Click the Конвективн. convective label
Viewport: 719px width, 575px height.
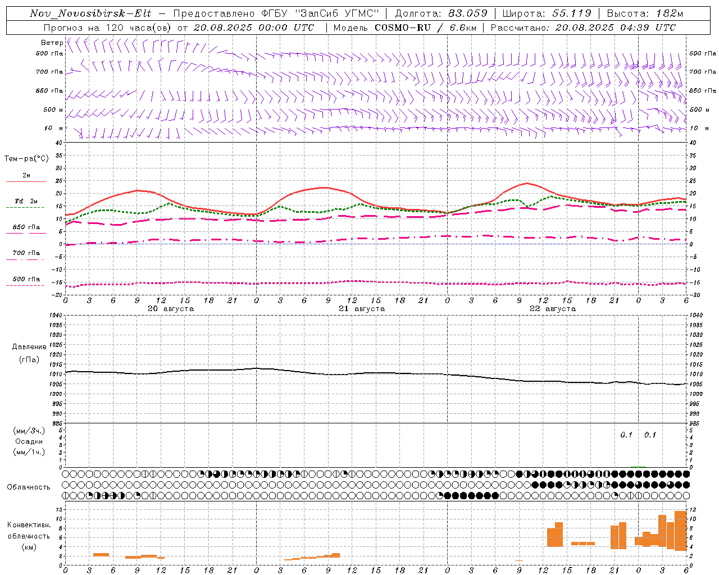29,525
